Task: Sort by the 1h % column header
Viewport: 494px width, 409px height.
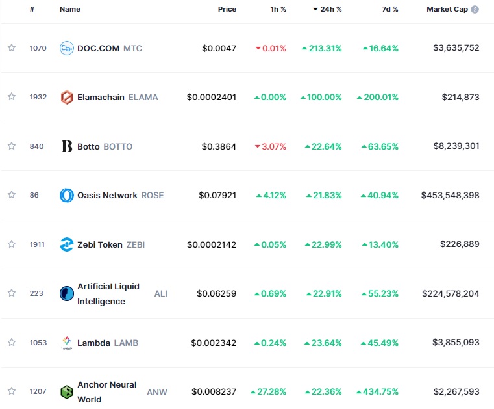Action: tap(278, 10)
